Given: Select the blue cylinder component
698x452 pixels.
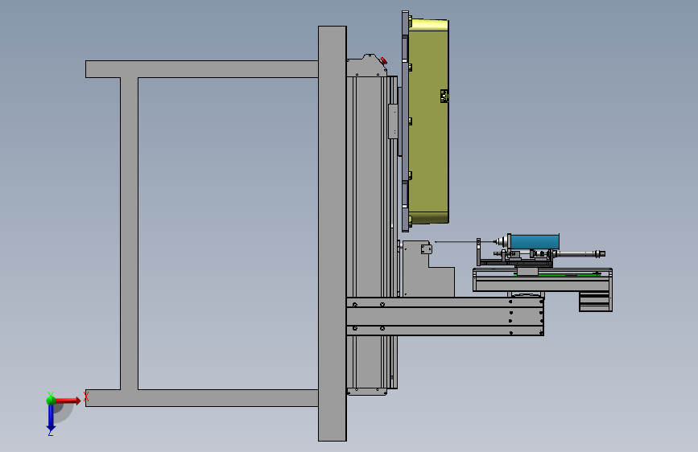Looking at the screenshot, I should click(535, 241).
